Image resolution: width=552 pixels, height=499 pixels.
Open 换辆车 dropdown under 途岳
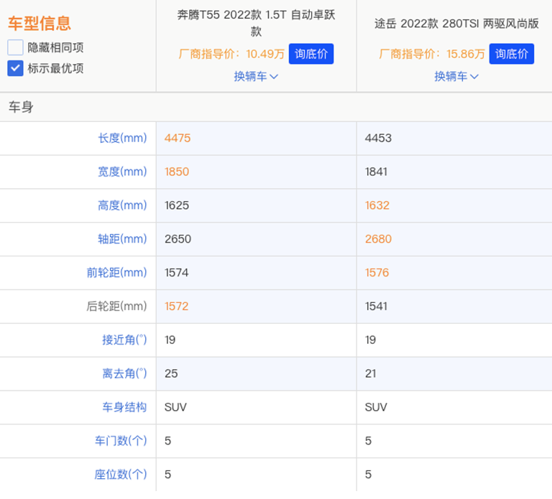pos(456,76)
